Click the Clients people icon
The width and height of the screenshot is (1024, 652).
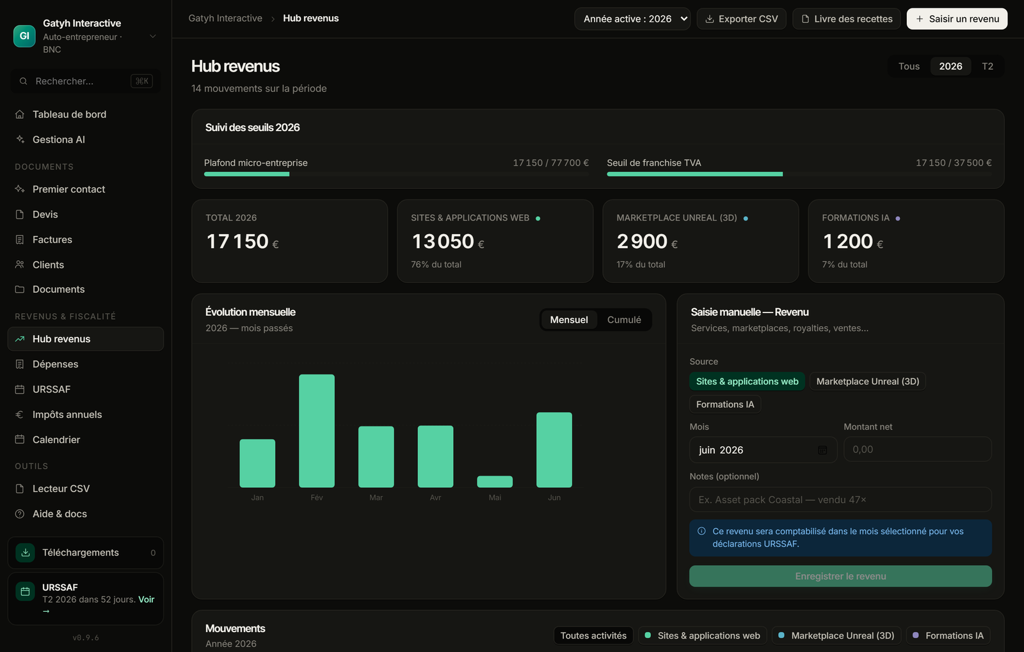coord(20,265)
